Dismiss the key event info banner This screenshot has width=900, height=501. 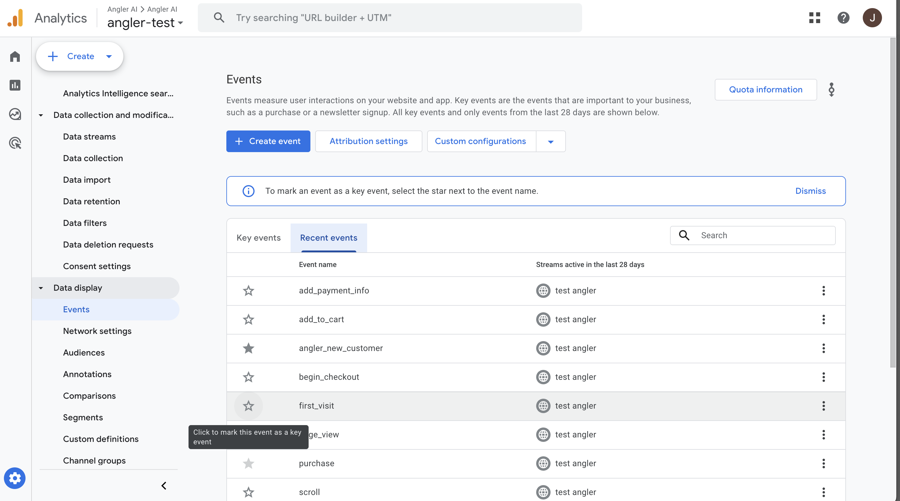coord(810,191)
